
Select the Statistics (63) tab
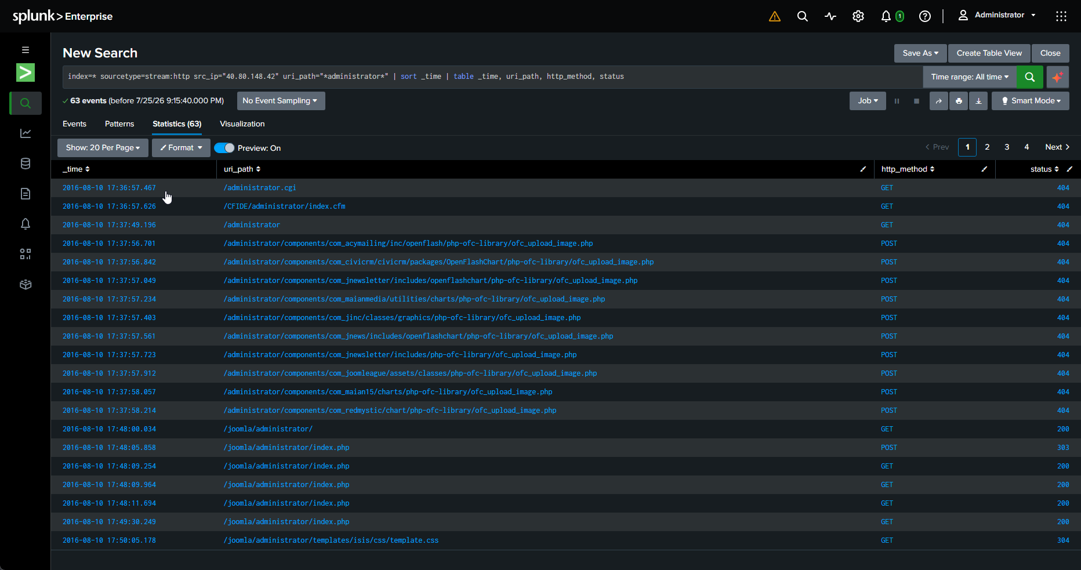click(177, 124)
